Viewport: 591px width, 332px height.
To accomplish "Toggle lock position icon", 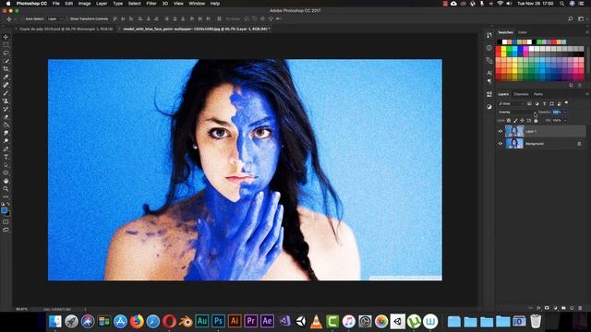I will click(x=522, y=121).
